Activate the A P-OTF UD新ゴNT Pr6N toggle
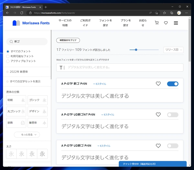Screen dimensions: 194x170 173,115
